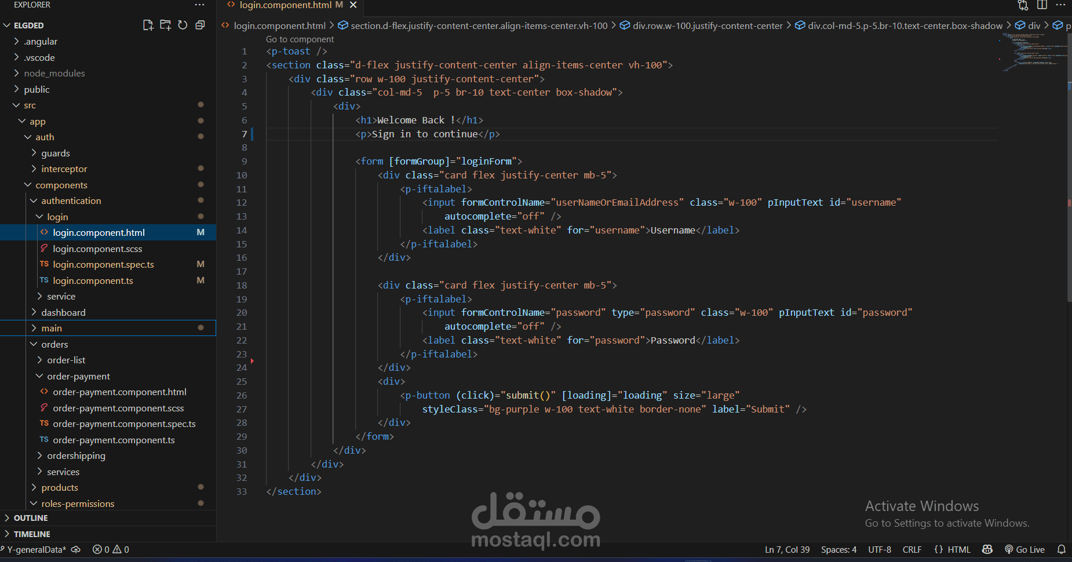1072x562 pixels.
Task: Open Problems panel via errors and warnings count
Action: [111, 549]
